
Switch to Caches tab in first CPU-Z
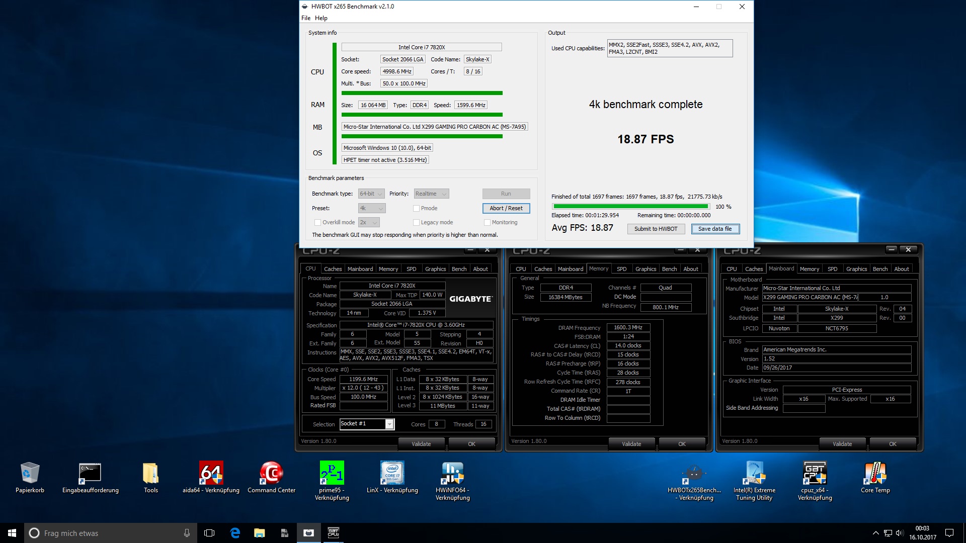pyautogui.click(x=333, y=269)
